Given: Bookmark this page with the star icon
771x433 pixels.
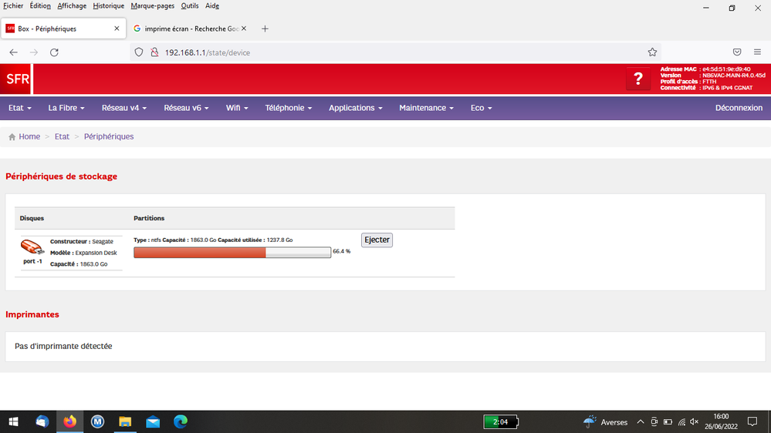Looking at the screenshot, I should coord(652,52).
